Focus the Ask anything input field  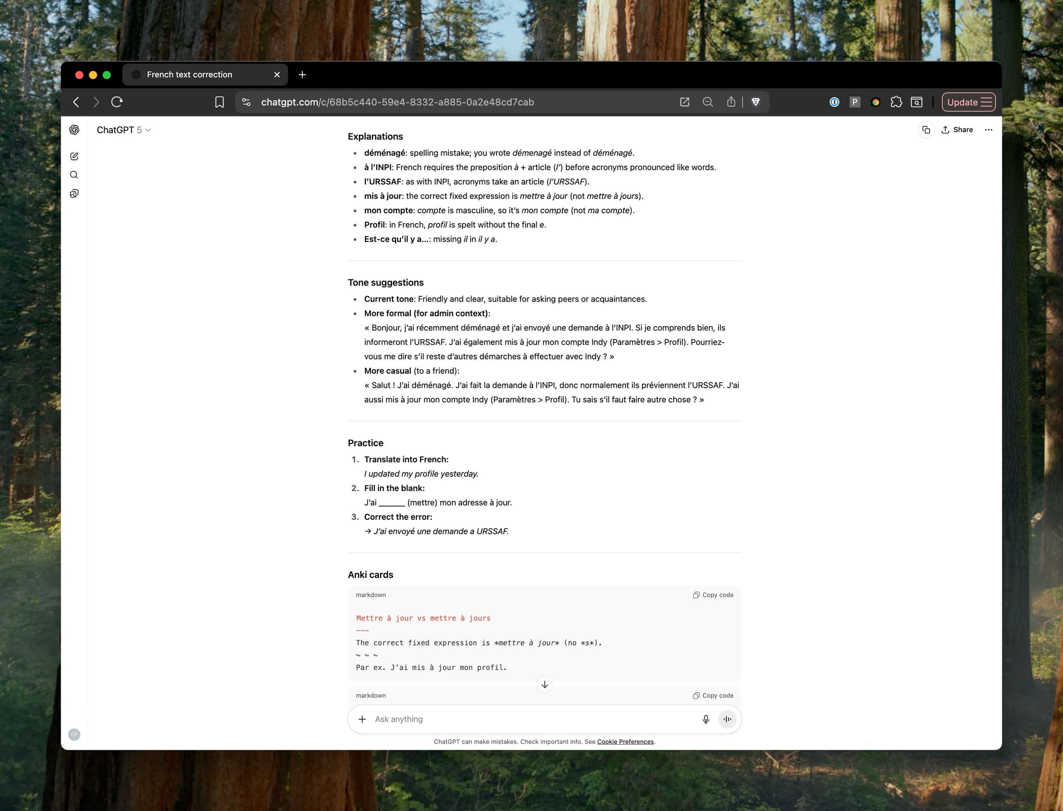[532, 719]
